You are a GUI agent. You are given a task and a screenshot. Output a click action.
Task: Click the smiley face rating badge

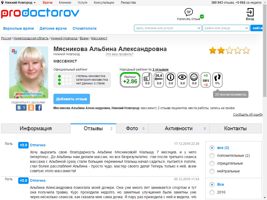pyautogui.click(x=194, y=80)
